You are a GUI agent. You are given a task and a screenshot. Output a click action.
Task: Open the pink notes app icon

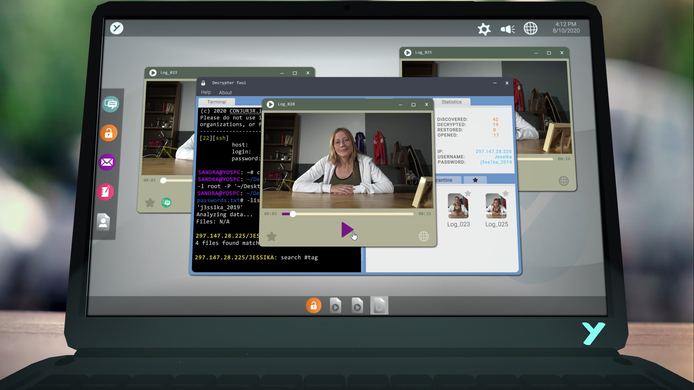105,191
